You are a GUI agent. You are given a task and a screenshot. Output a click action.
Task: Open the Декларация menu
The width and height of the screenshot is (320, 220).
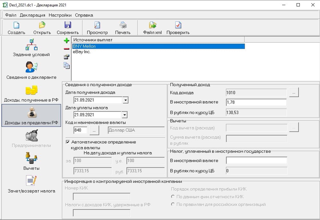[x=32, y=15]
